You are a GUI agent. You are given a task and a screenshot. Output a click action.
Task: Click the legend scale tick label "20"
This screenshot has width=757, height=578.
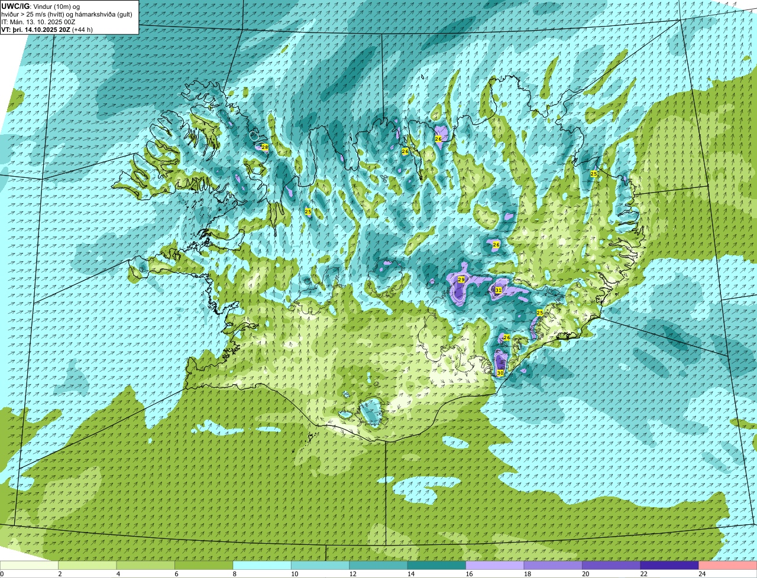[x=585, y=573]
